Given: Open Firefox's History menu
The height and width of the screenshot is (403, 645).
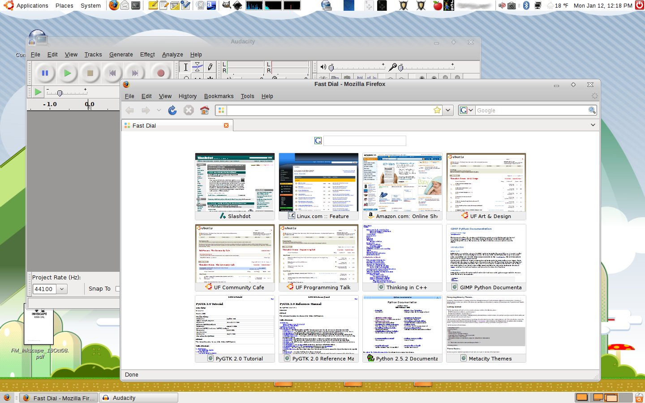Looking at the screenshot, I should 188,96.
